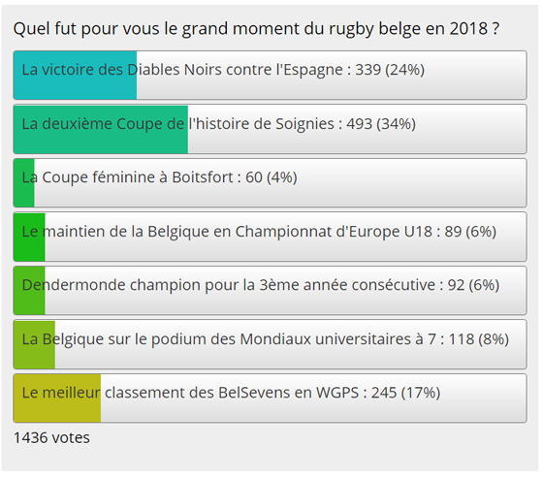543x478 pixels.
Task: Select the Coupe féminine à Boitsfort result bar
Action: tap(271, 183)
